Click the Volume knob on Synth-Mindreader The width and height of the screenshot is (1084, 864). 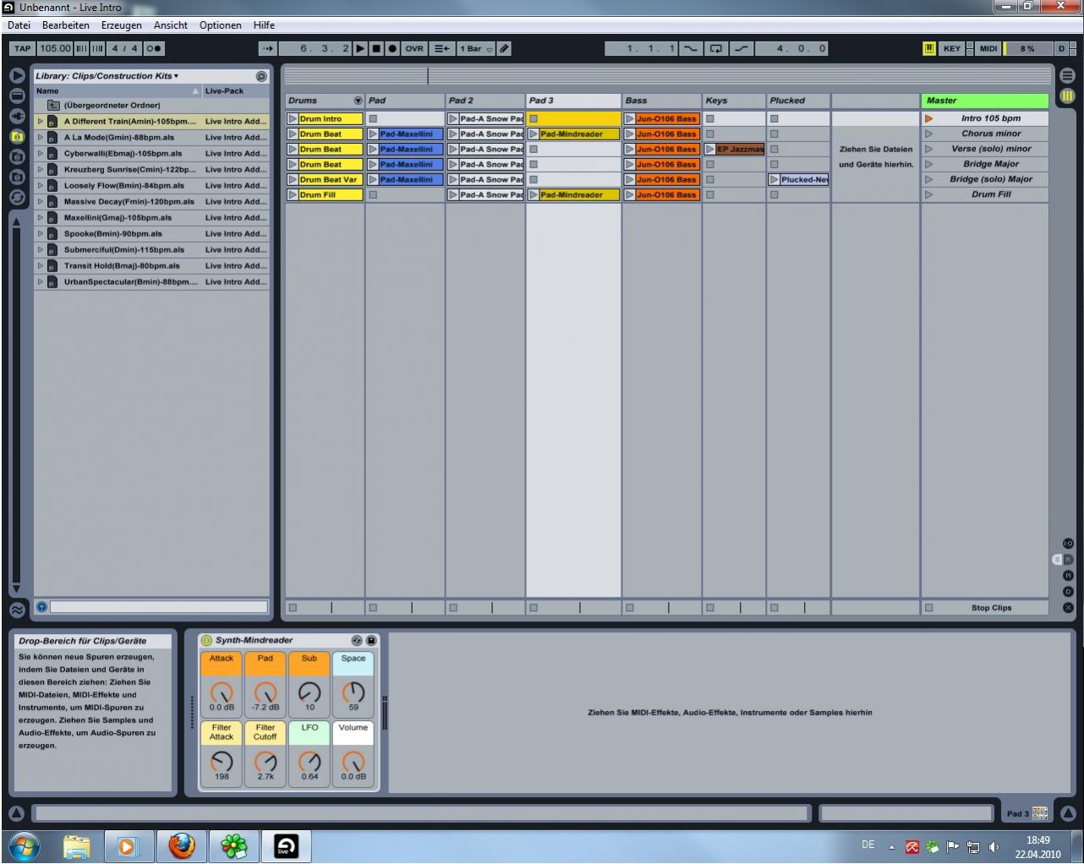(x=353, y=760)
